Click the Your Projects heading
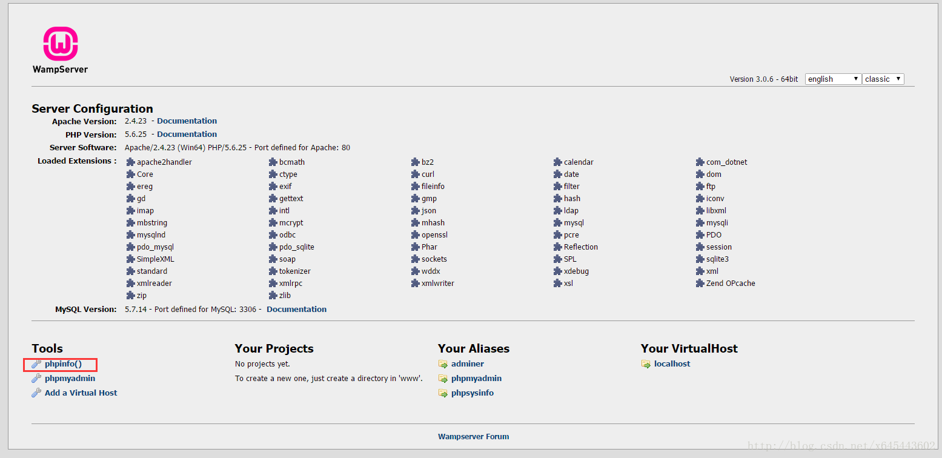942x458 pixels. pos(274,349)
